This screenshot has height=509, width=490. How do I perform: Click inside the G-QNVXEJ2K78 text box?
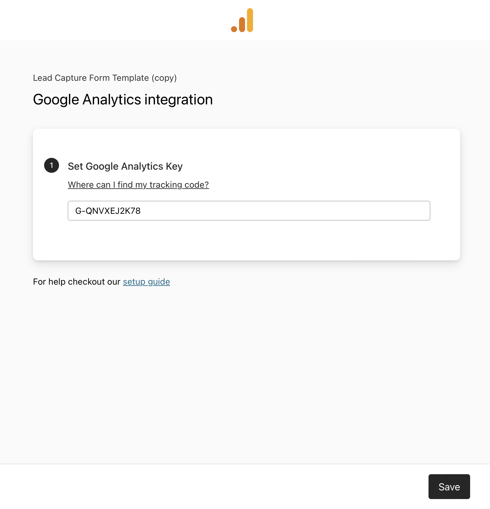pyautogui.click(x=248, y=211)
